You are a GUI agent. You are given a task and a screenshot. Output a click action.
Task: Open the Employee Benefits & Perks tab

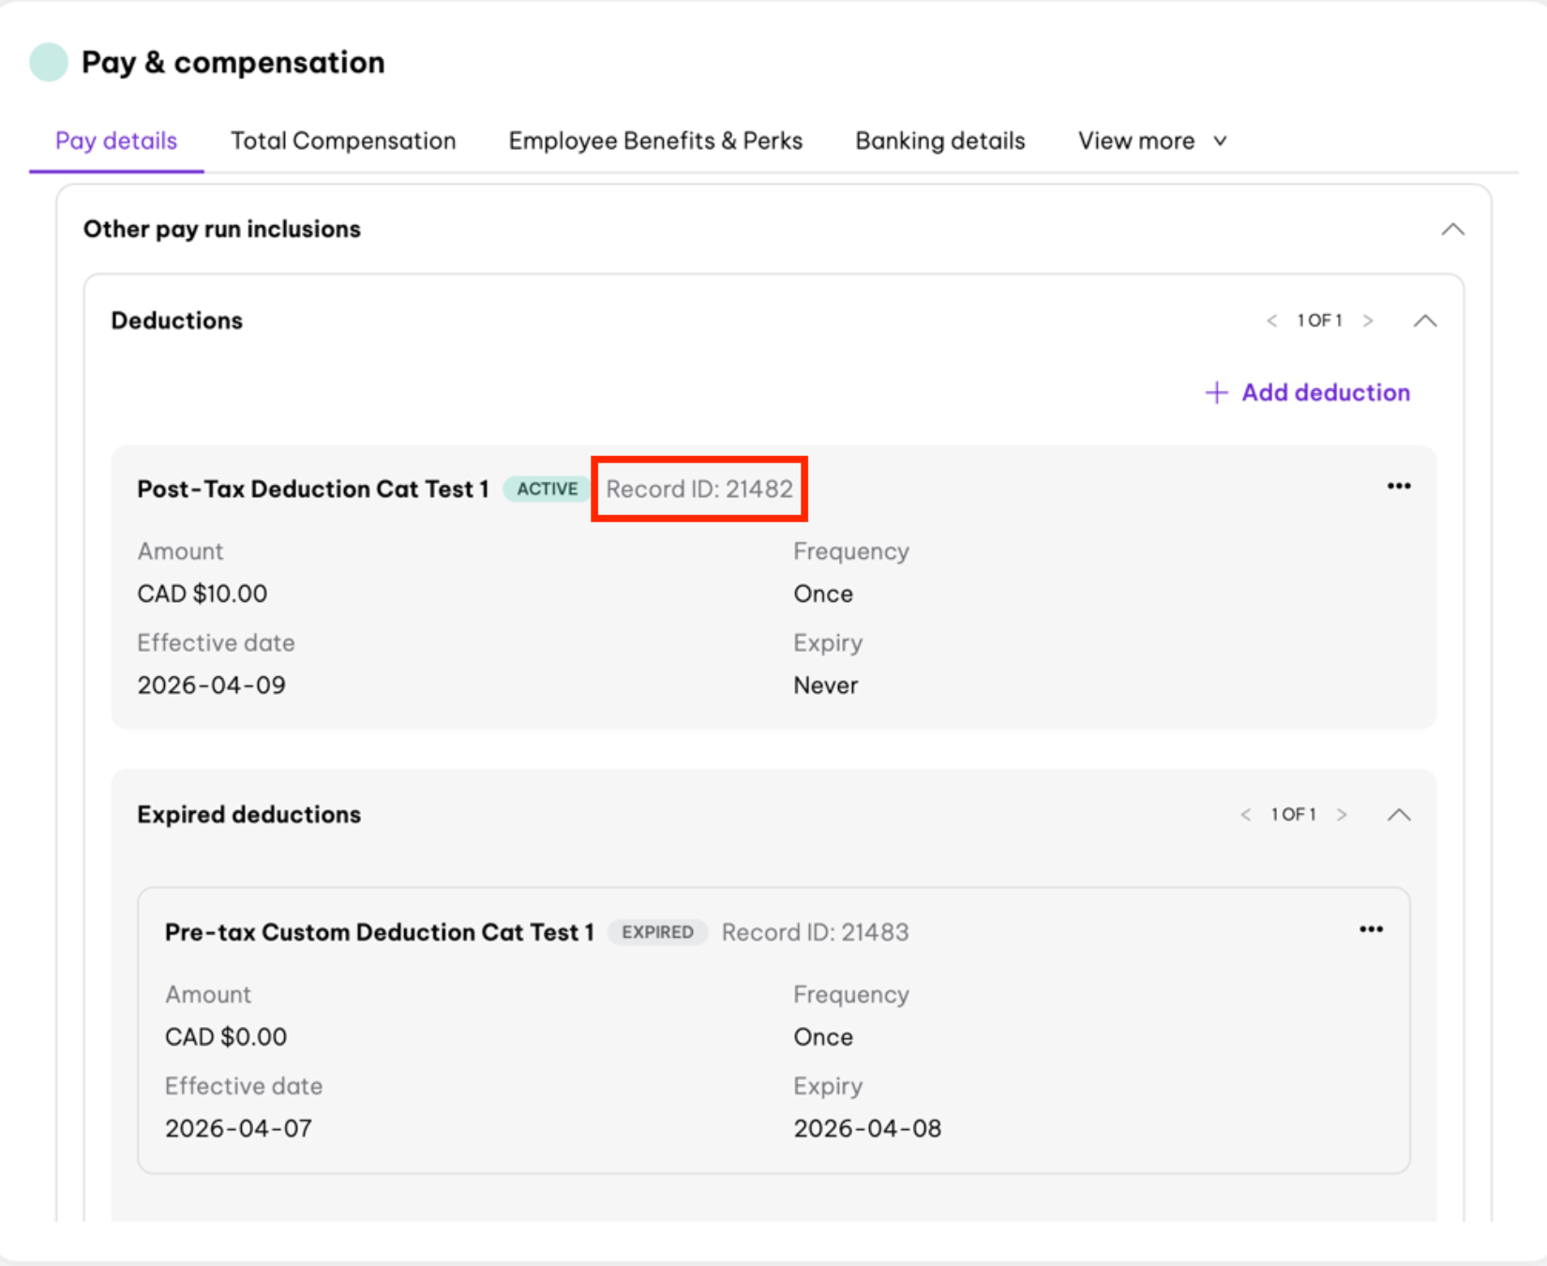(x=655, y=141)
